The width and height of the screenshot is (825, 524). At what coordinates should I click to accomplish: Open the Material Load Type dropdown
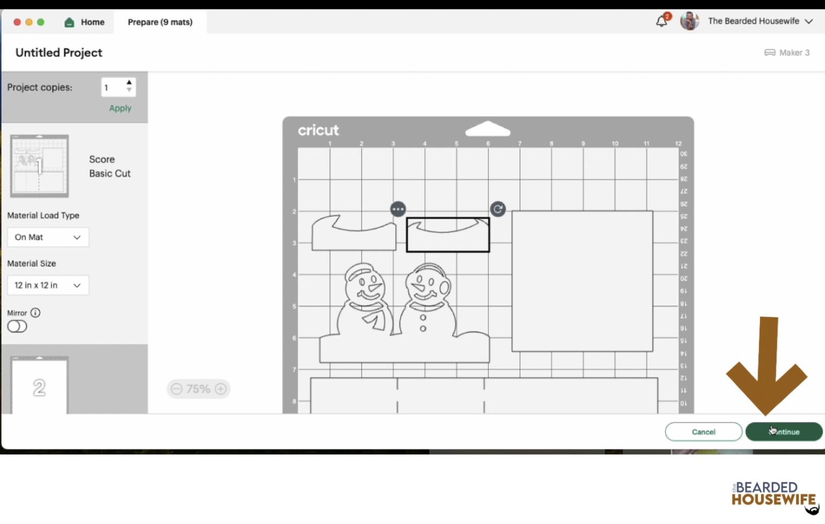click(x=48, y=237)
